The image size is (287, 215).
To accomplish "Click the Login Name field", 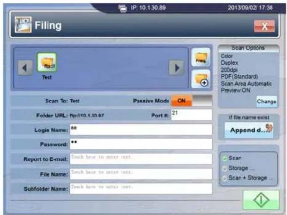I will pyautogui.click(x=141, y=129).
